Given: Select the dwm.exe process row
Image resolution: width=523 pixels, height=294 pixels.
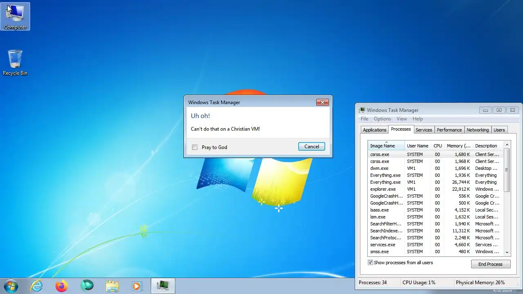Looking at the screenshot, I should (x=436, y=168).
